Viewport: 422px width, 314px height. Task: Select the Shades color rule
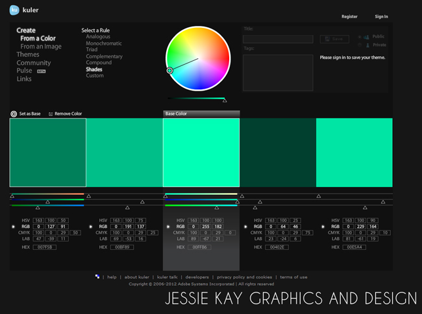pyautogui.click(x=94, y=69)
